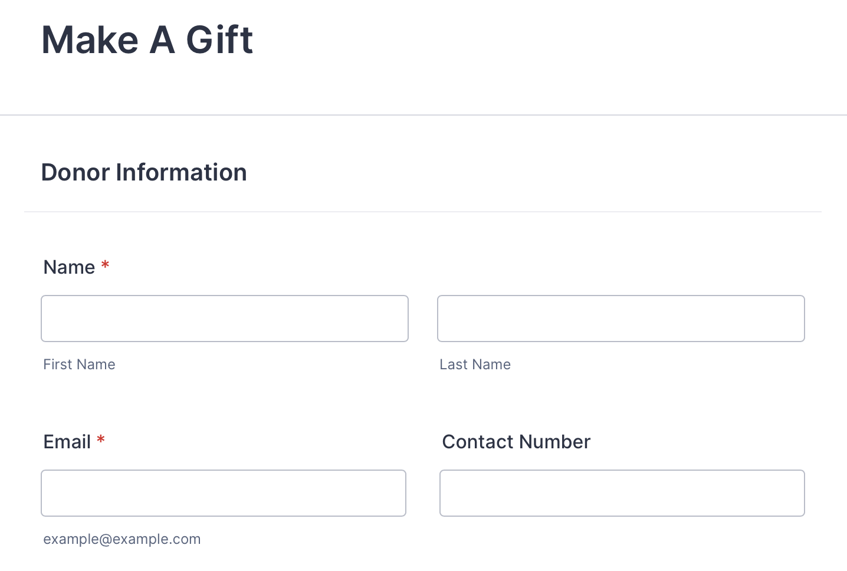Click the divider under Donor Information

tap(423, 212)
